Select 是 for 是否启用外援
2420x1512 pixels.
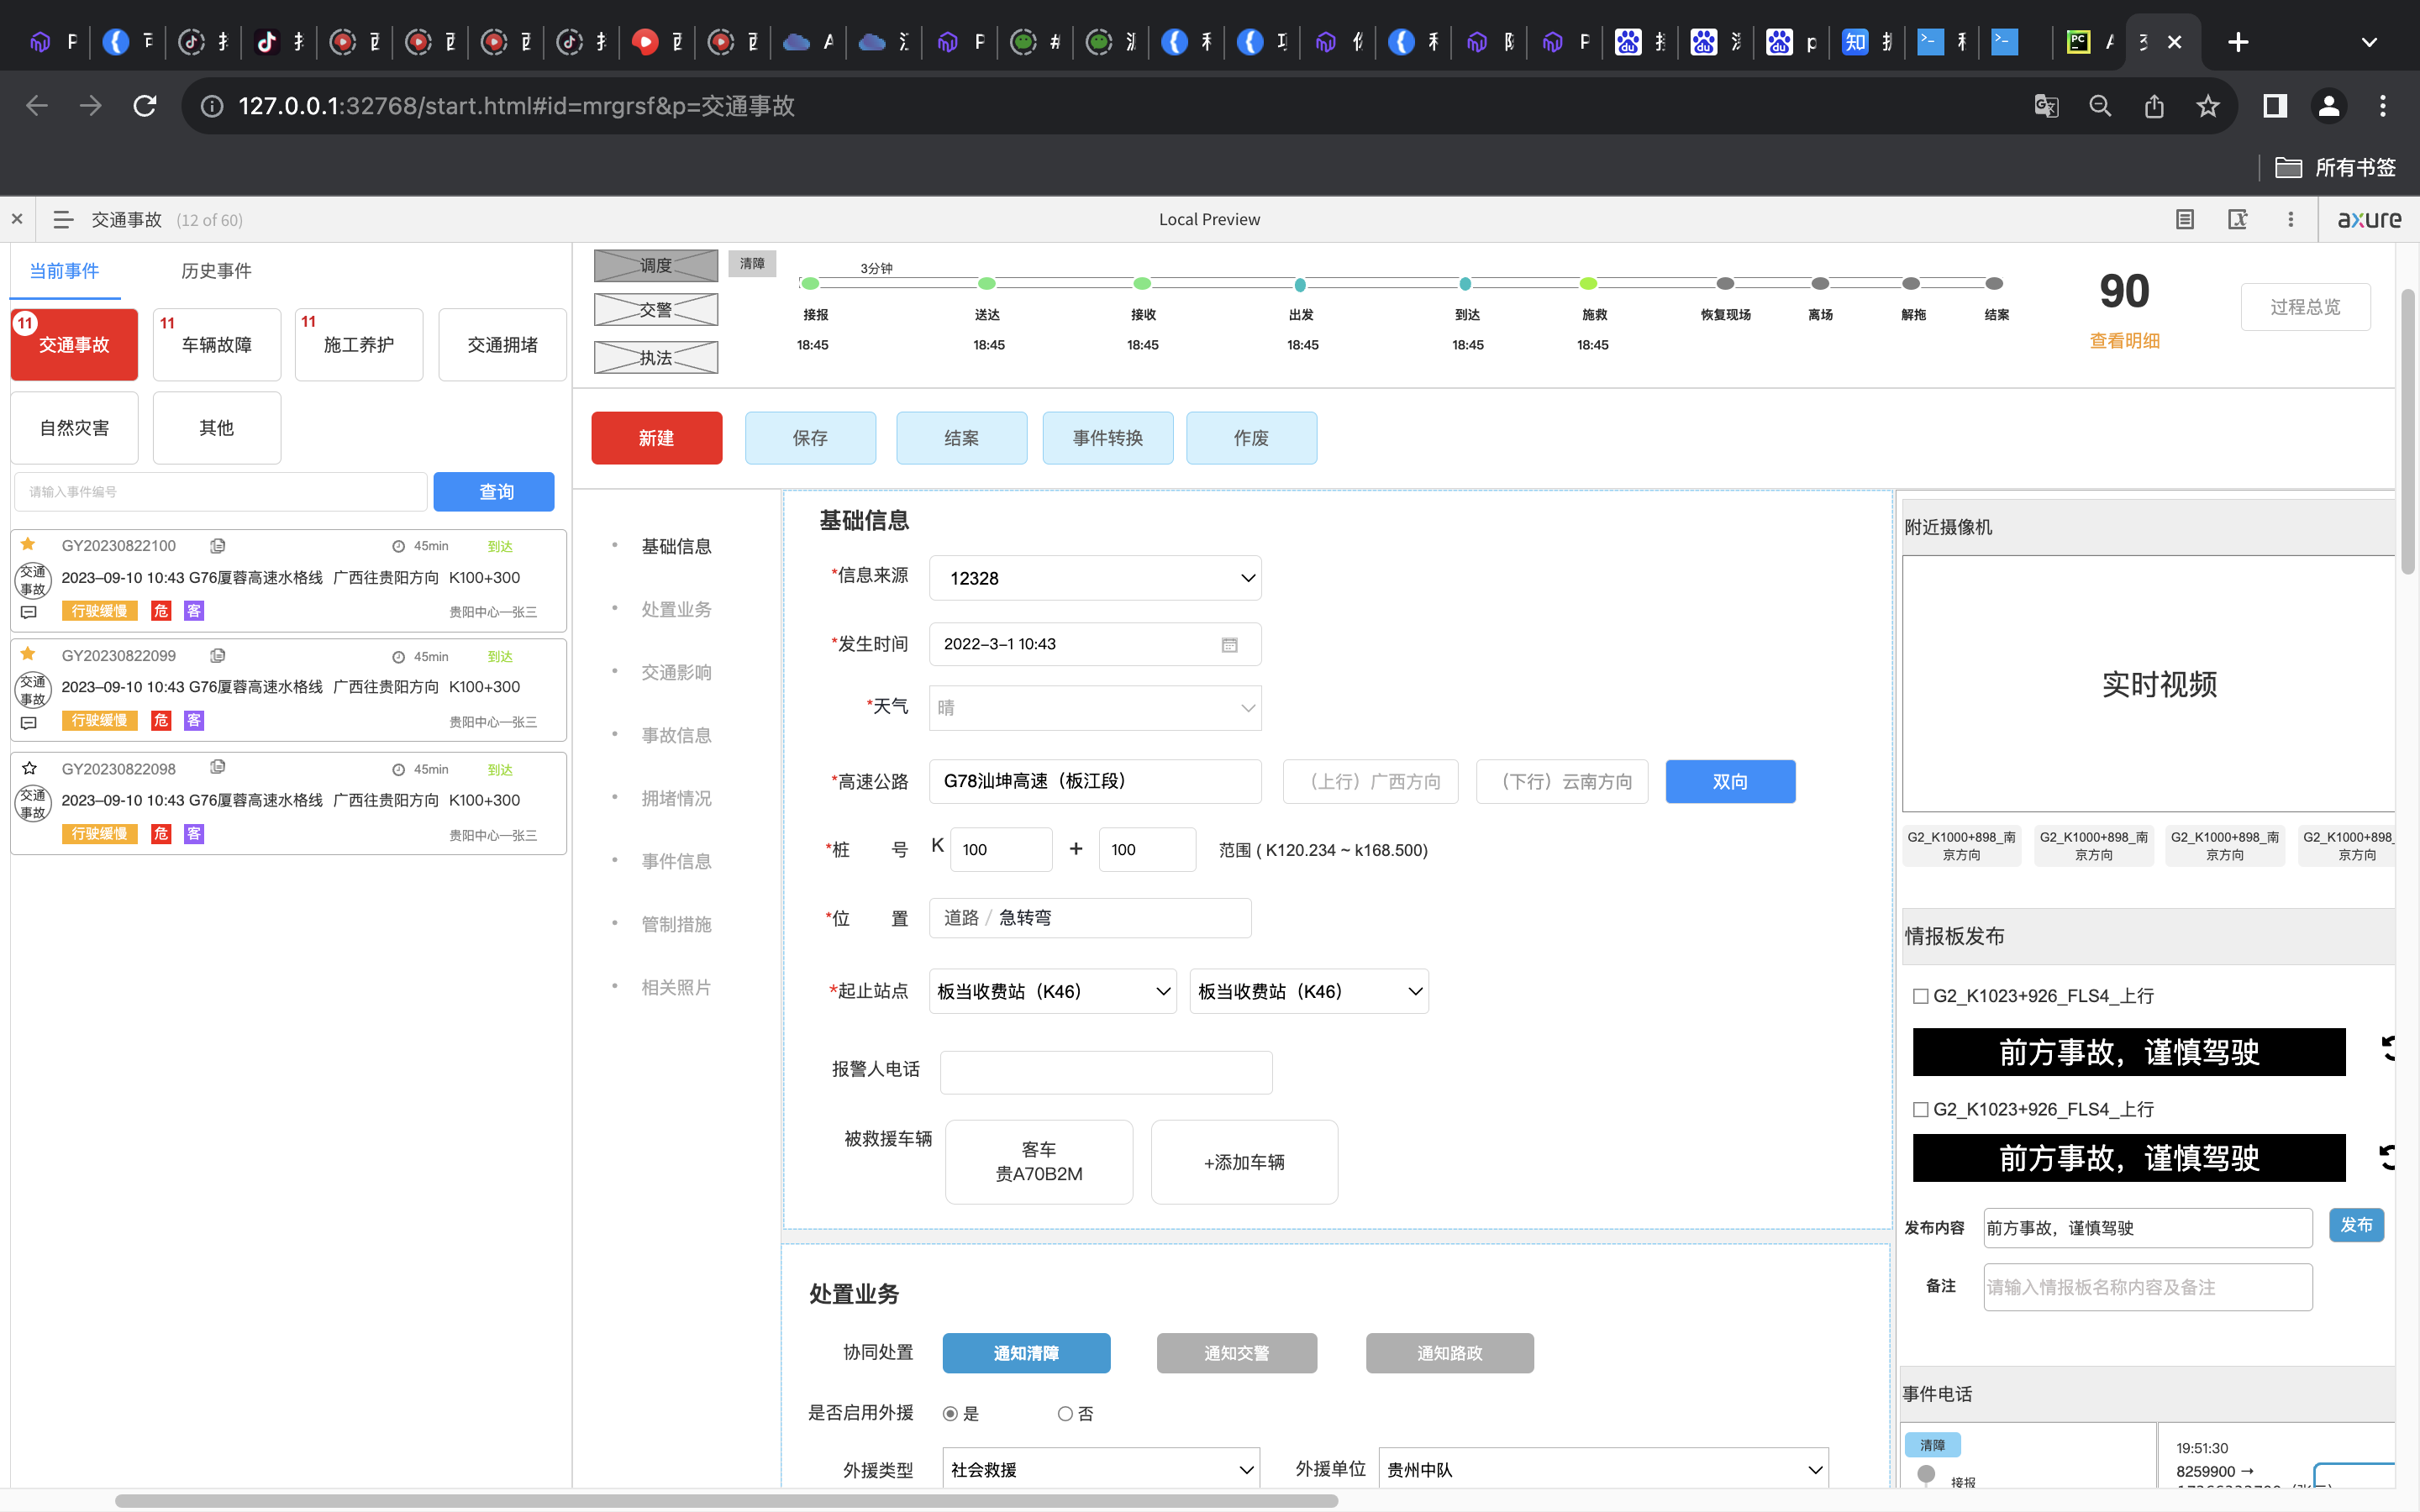pos(950,1414)
